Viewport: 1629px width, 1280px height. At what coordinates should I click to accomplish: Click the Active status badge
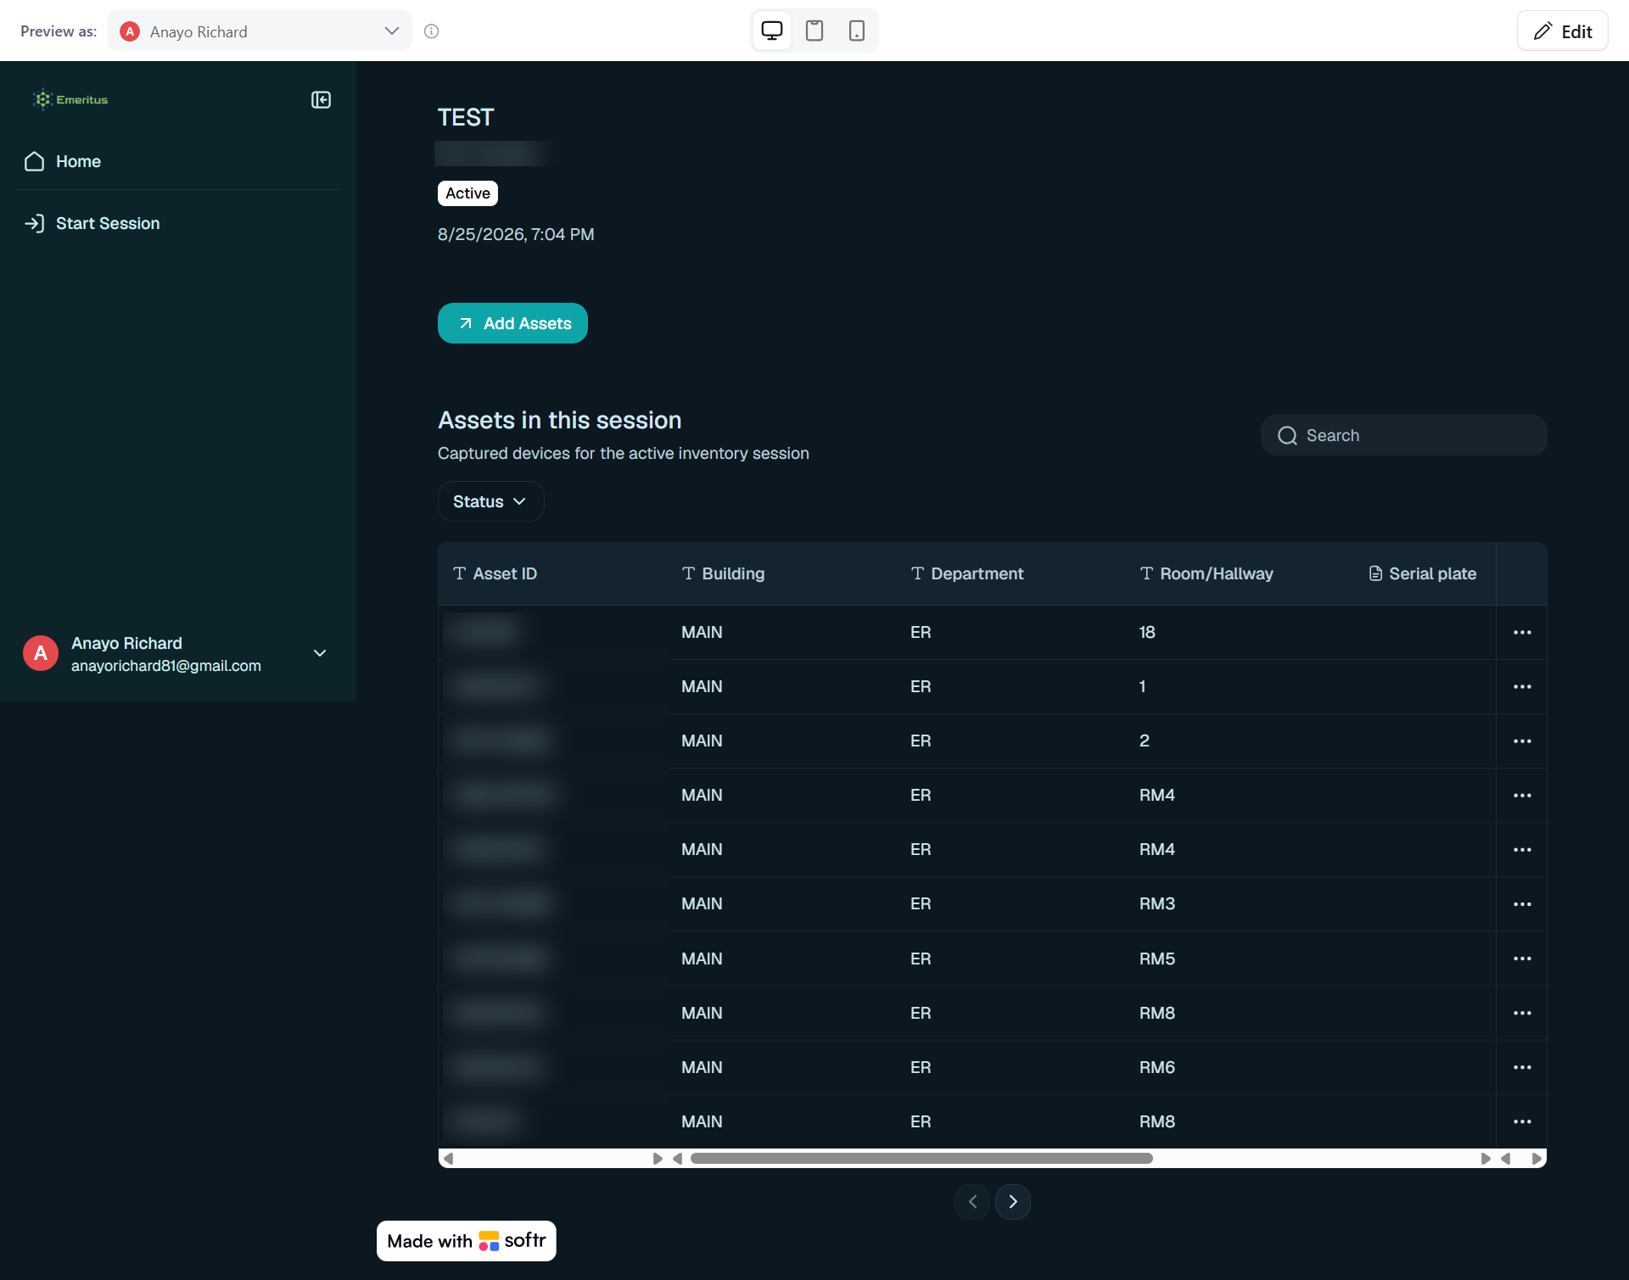(467, 193)
